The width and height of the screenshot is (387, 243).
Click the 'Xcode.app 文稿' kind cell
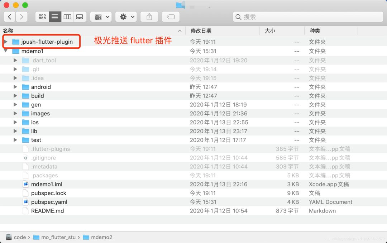[x=329, y=184]
